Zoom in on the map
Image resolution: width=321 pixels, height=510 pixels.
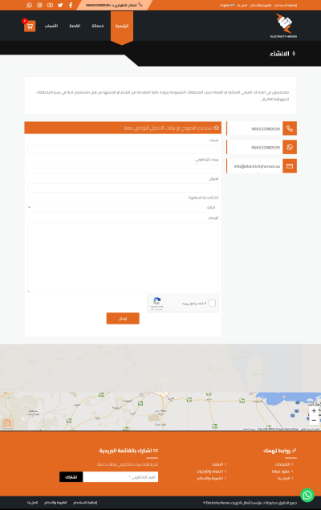314,410
